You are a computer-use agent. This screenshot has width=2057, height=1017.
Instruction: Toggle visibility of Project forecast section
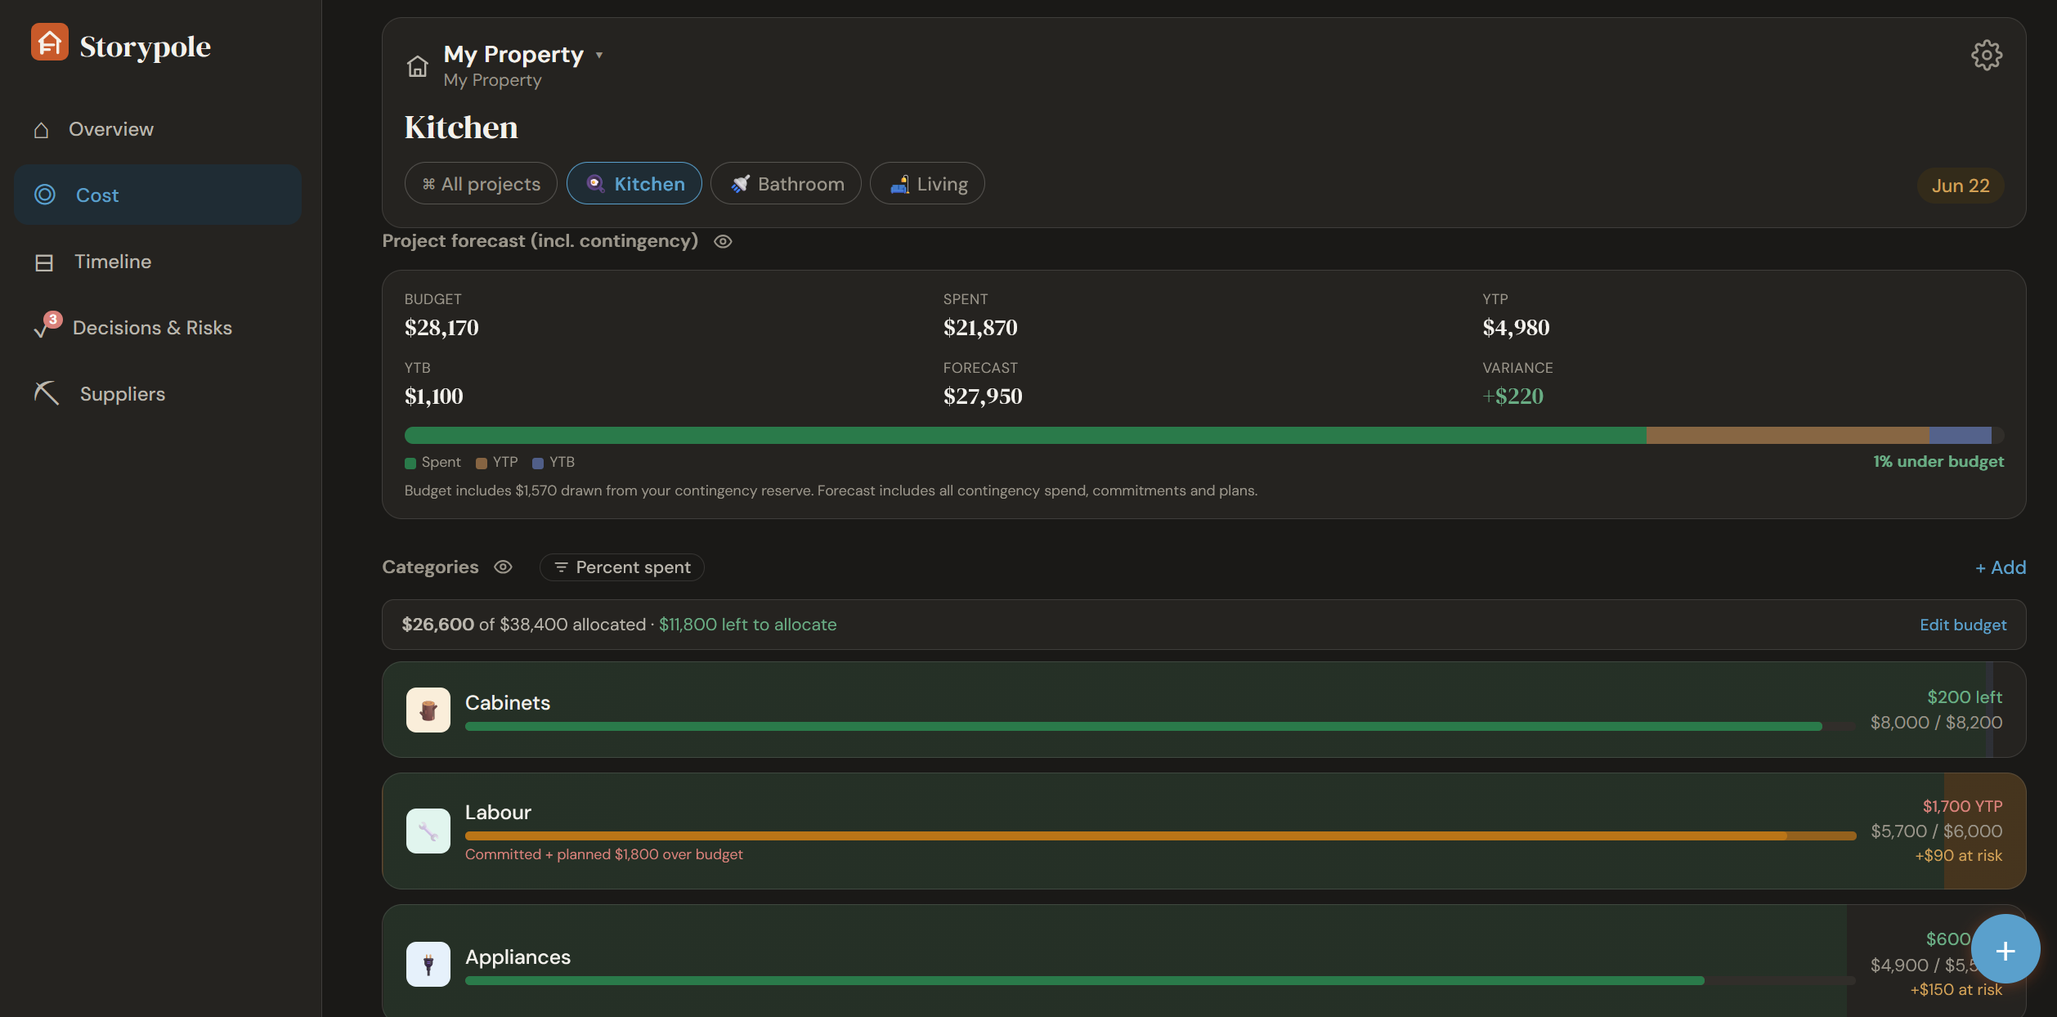pos(723,241)
